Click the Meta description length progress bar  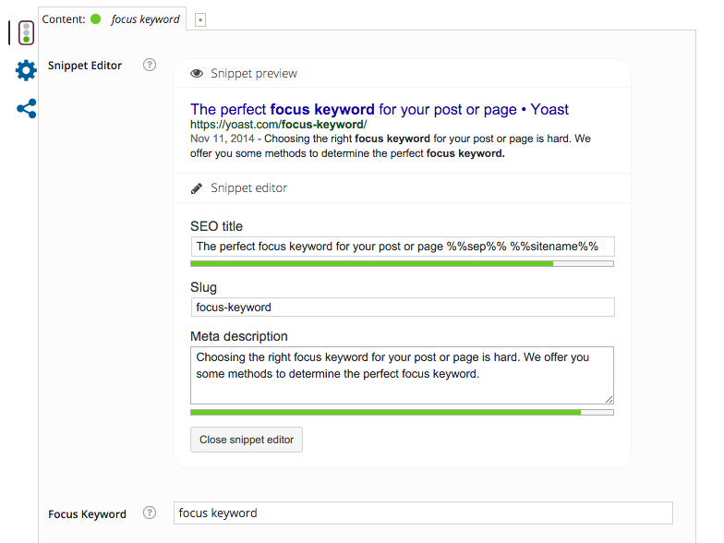pyautogui.click(x=402, y=412)
